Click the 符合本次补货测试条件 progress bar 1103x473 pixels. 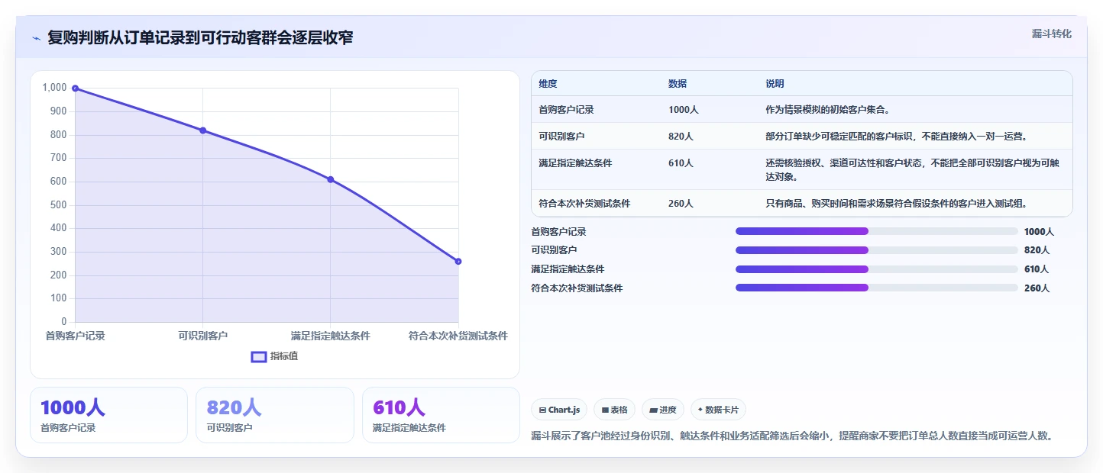[x=876, y=288]
